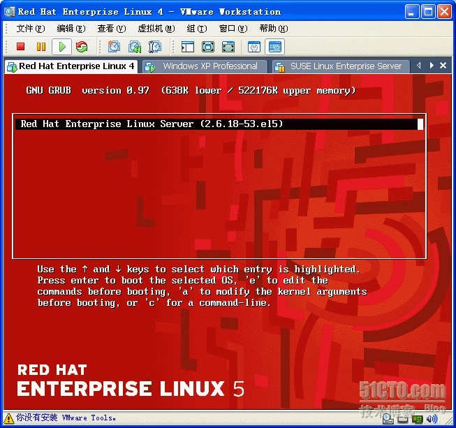Screen dimensions: 456x428
Task: Show next tabs with right arrow
Action: tap(432, 66)
